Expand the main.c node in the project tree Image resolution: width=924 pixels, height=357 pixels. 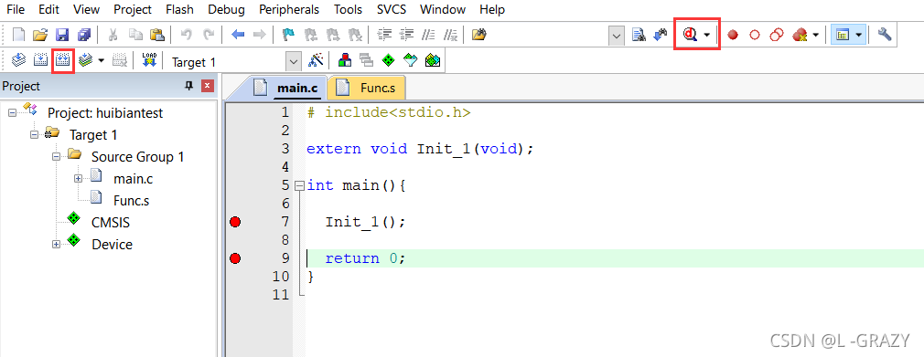click(x=78, y=178)
